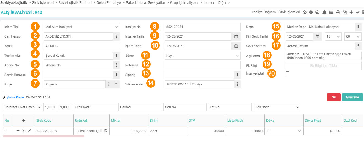The image size is (364, 143).
Task: Open the three-dot menu next to Cari Hesap
Action: pos(116,36)
